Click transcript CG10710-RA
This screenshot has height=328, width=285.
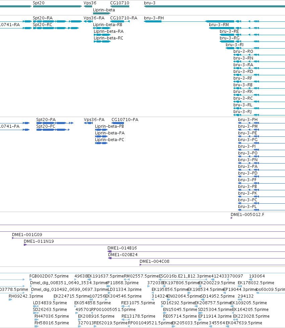point(124,18)
